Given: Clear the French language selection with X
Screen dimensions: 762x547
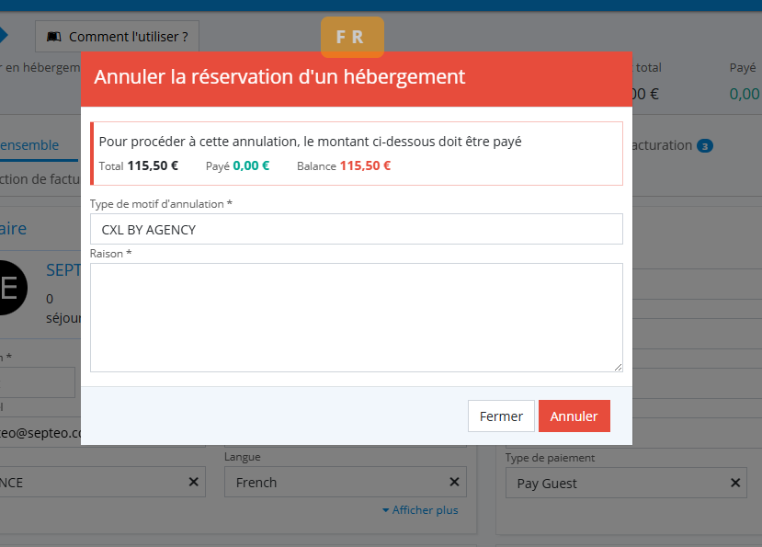Looking at the screenshot, I should [x=454, y=482].
